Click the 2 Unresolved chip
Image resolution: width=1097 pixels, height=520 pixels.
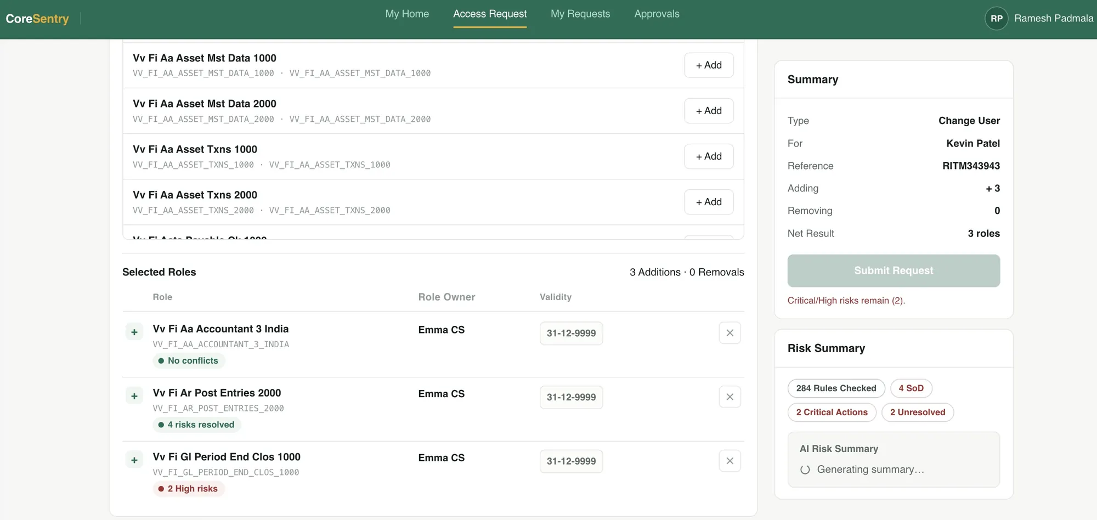click(x=918, y=412)
